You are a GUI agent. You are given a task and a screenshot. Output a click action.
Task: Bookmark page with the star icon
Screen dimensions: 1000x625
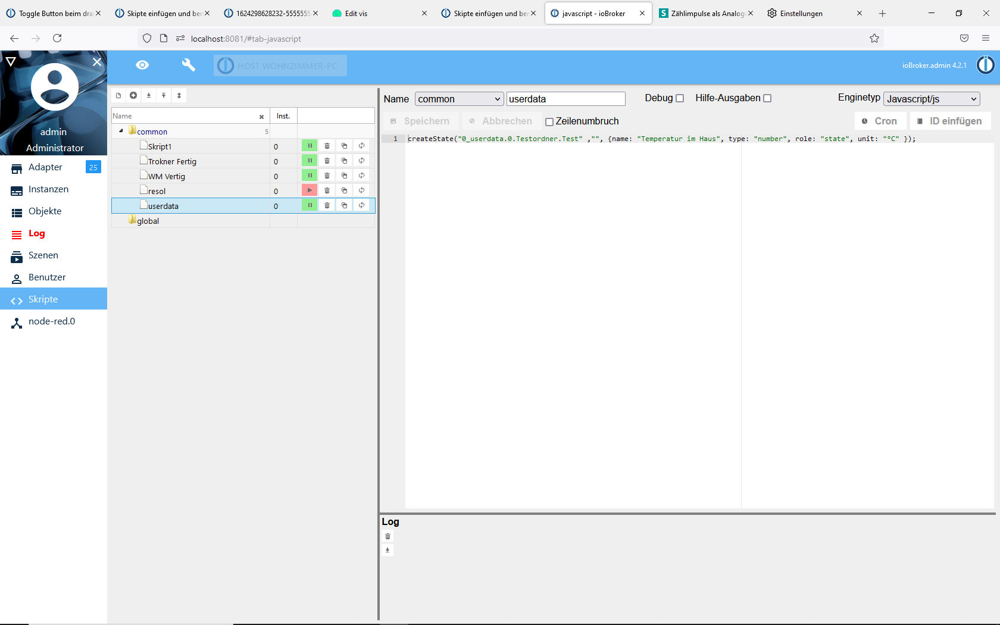point(874,38)
